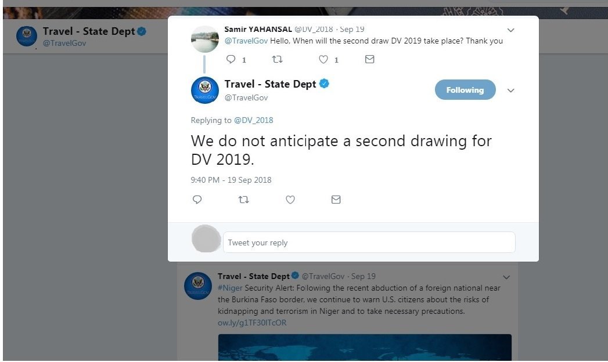Image resolution: width=608 pixels, height=362 pixels.
Task: Send Samir's tweet via direct message
Action: coord(369,59)
